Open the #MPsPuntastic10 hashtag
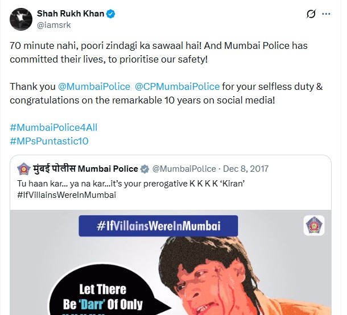The height and width of the screenshot is (315, 347). click(49, 141)
